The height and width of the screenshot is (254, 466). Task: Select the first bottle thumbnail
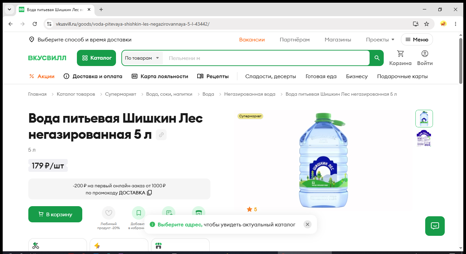[424, 119]
